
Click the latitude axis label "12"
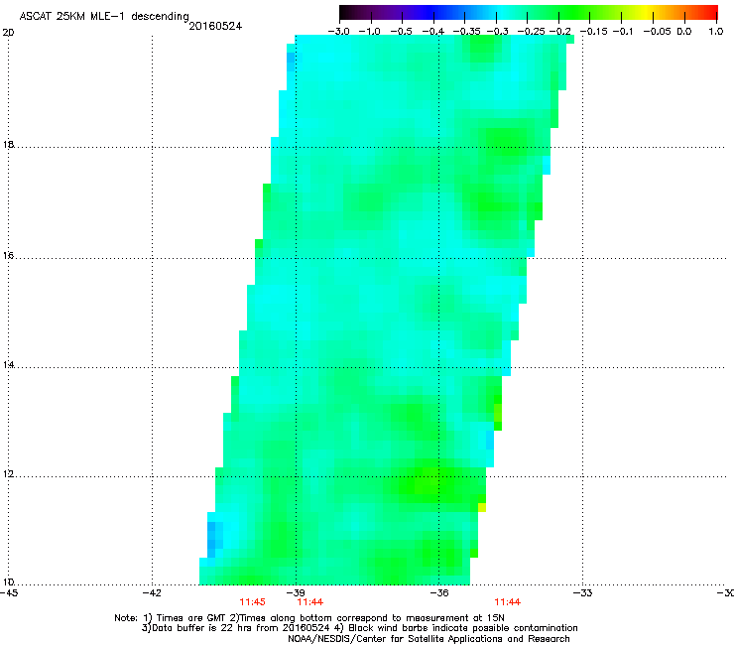pyautogui.click(x=8, y=473)
